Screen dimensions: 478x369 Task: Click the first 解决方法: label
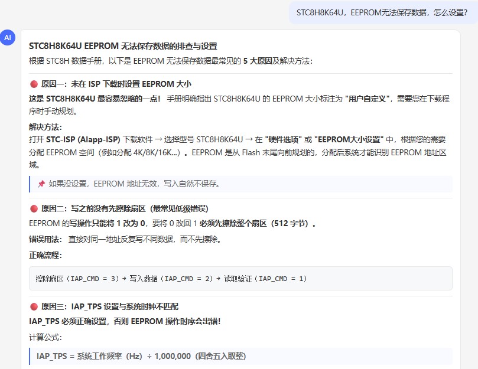pyautogui.click(x=45, y=127)
